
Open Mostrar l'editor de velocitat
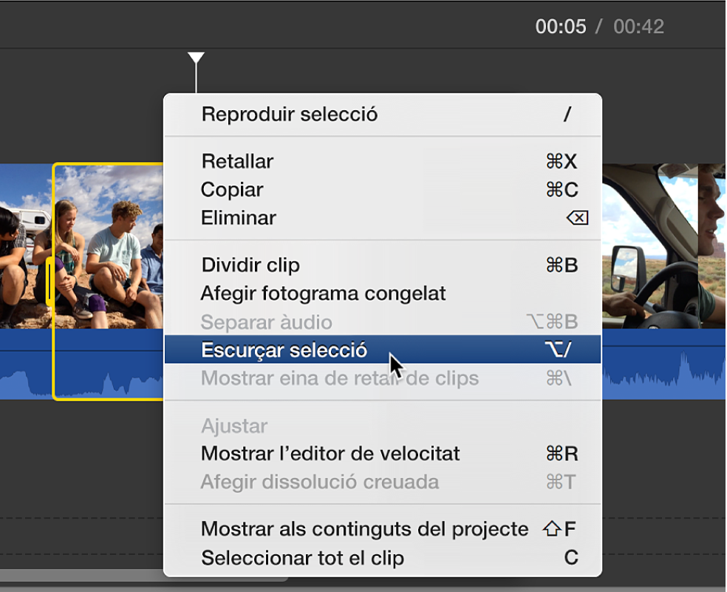coord(330,453)
